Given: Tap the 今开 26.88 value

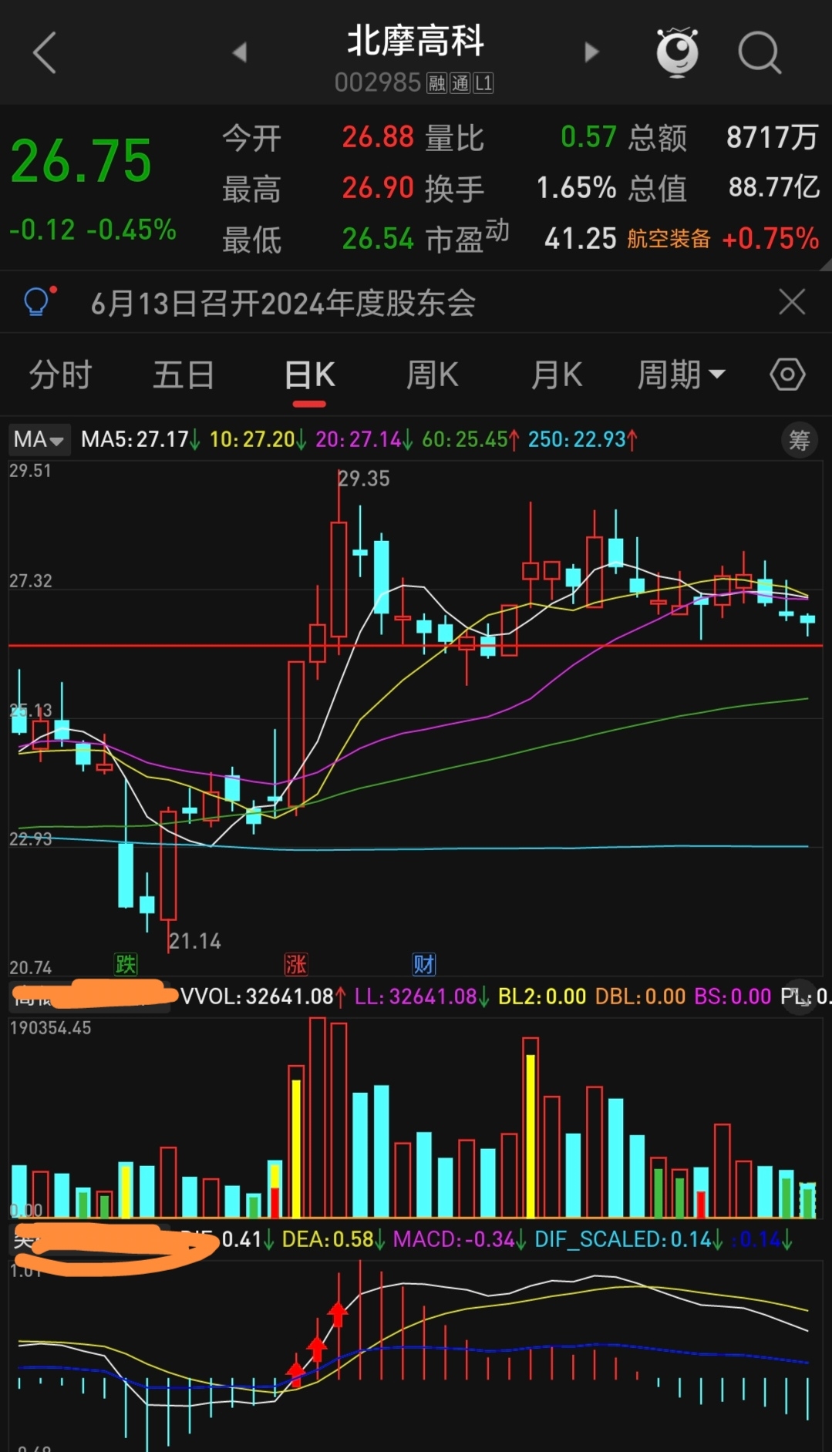Looking at the screenshot, I should (x=378, y=137).
